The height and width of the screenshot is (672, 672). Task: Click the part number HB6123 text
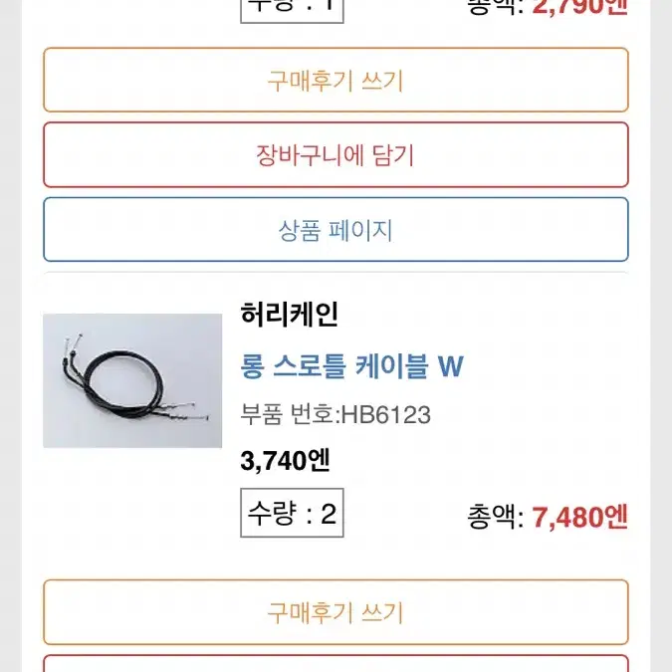pyautogui.click(x=385, y=415)
